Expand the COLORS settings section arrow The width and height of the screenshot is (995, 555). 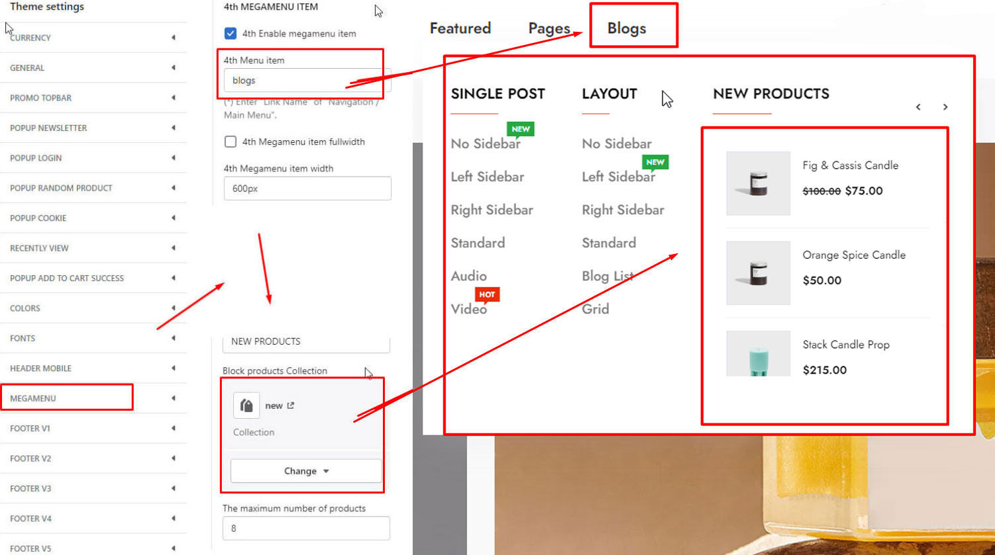pyautogui.click(x=174, y=308)
